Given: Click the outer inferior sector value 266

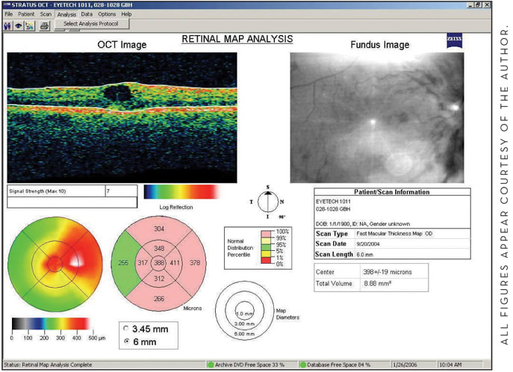Looking at the screenshot, I should coord(159,299).
